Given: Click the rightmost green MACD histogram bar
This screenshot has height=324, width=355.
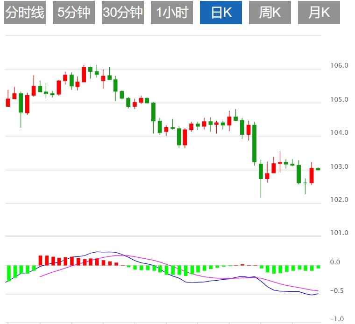Looking at the screenshot, I should (318, 267).
